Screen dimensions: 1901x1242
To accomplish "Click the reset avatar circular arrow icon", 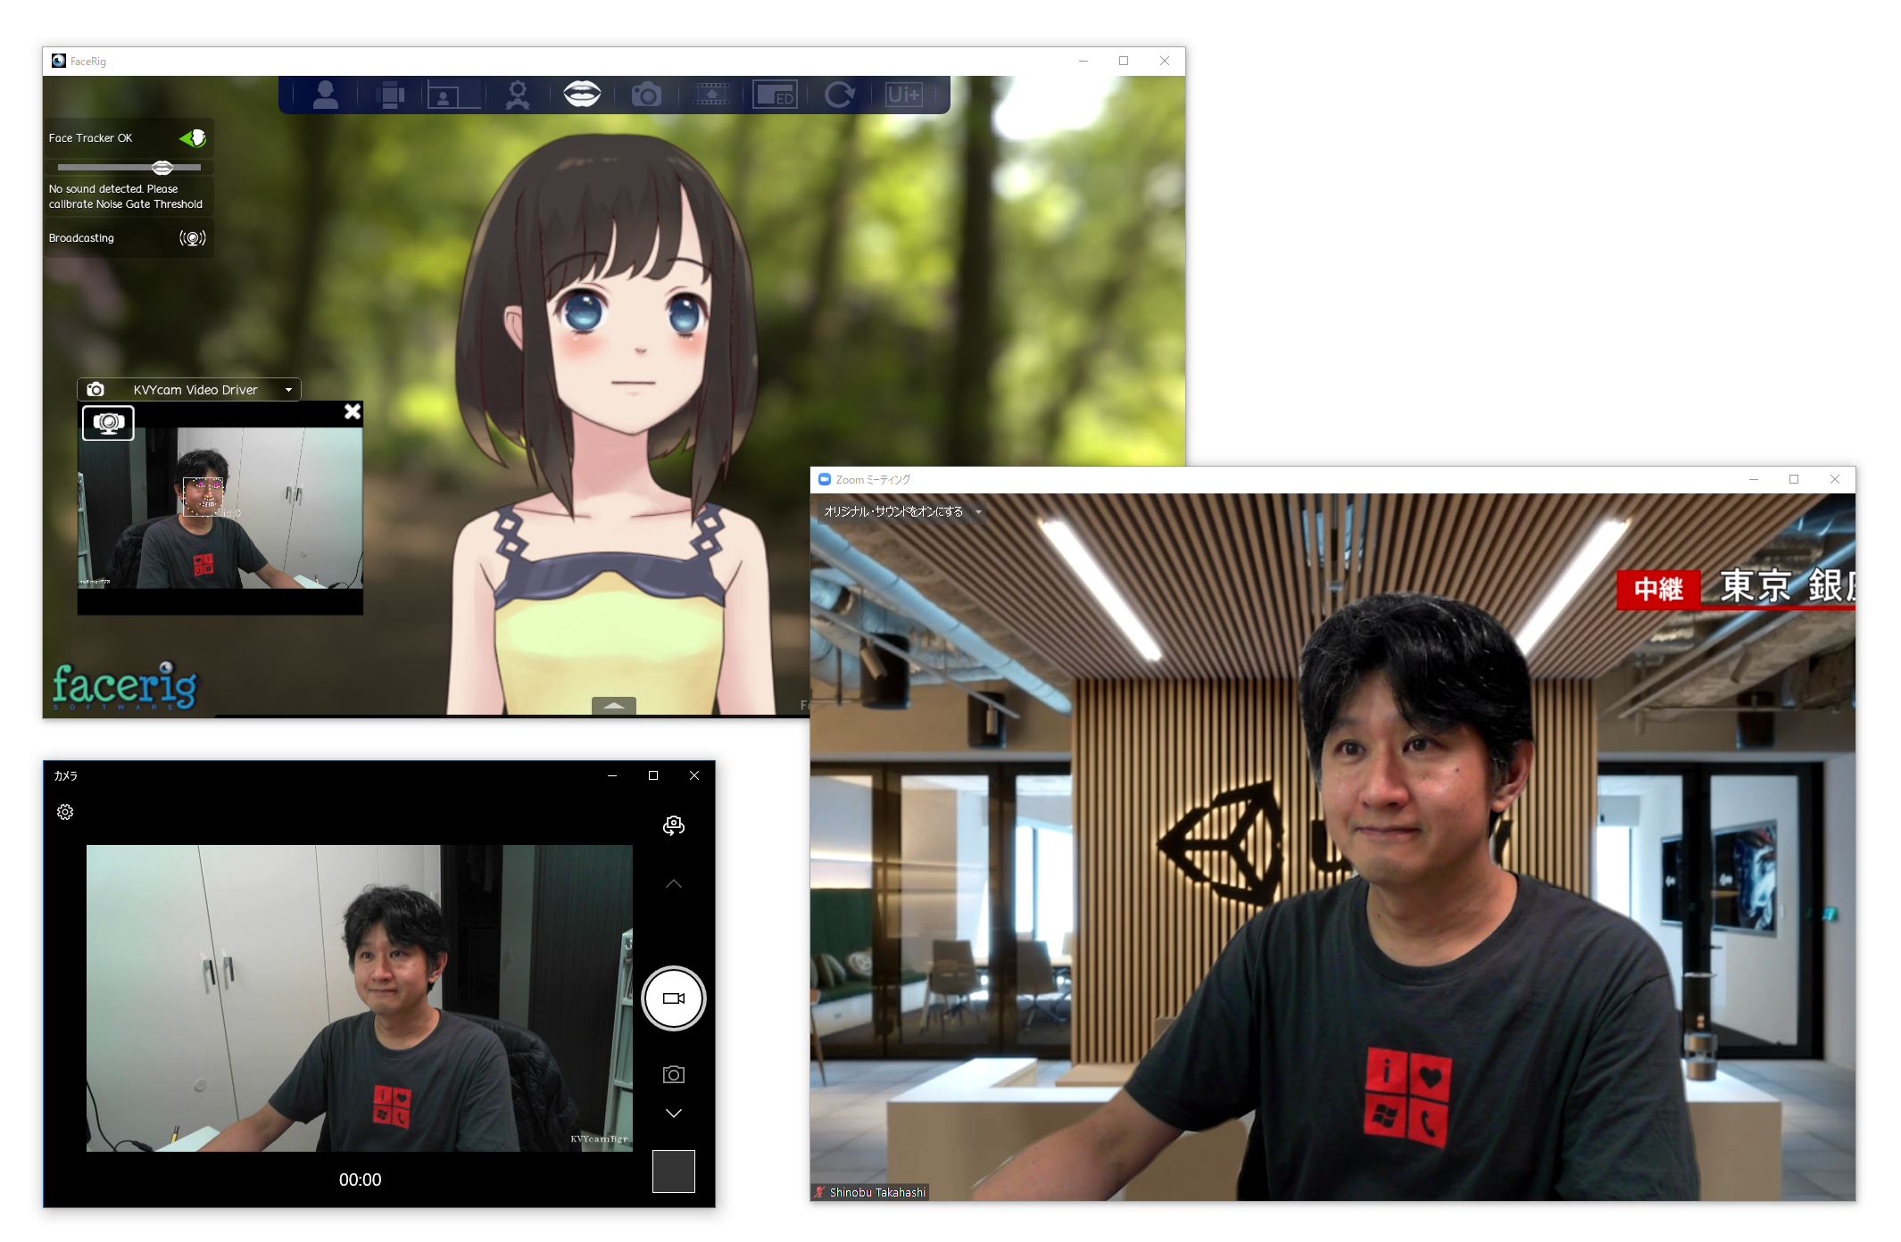I will (x=839, y=95).
